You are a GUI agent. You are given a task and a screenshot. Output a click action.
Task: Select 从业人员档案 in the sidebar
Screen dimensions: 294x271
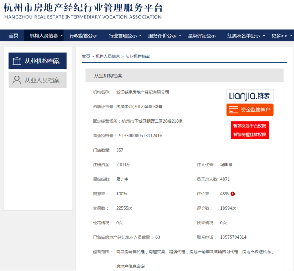38,80
